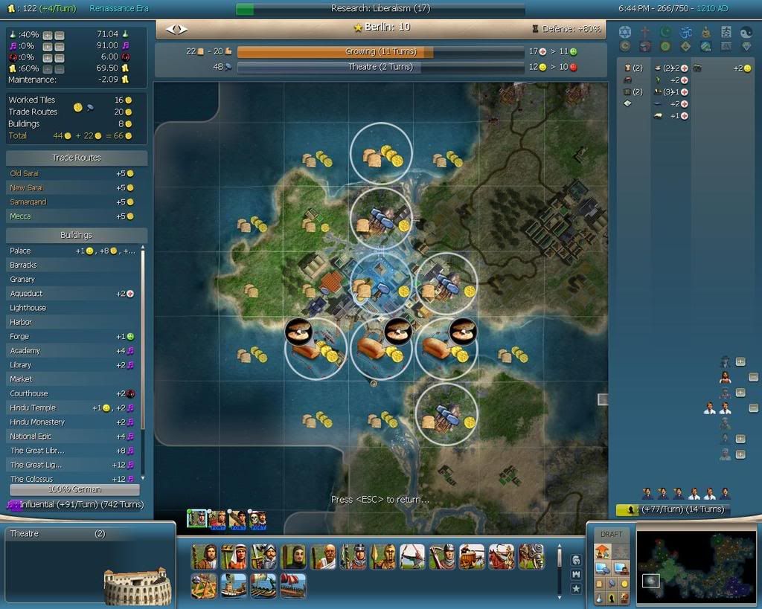
Task: Decrease research rate minus button at 40%
Action: [60, 36]
